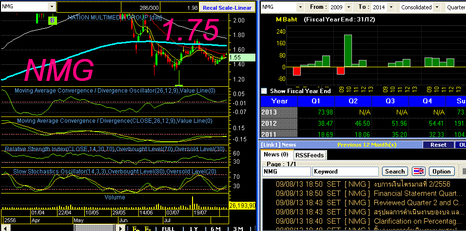
Task: Click the F- font decrease icon
Action: point(148,229)
